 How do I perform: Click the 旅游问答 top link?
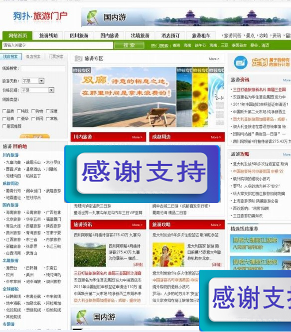coord(233,35)
